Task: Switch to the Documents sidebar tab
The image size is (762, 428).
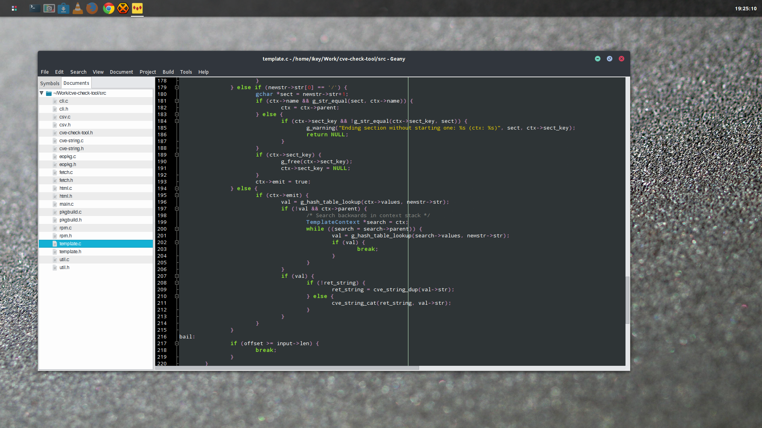Action: point(76,83)
